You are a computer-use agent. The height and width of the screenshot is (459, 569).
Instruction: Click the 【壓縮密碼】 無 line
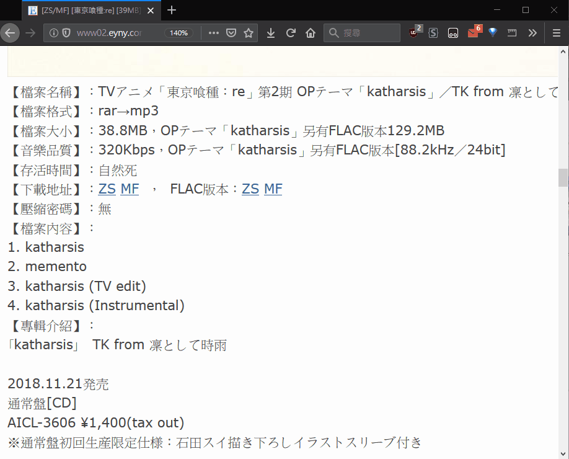[60, 209]
